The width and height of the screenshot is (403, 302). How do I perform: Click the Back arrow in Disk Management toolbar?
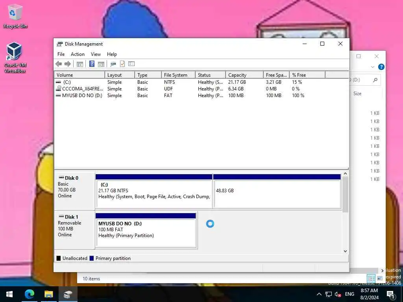[59, 64]
